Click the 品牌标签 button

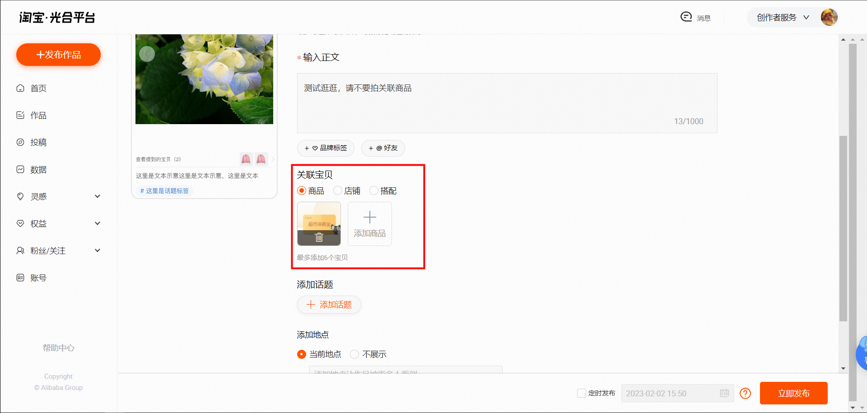(x=326, y=148)
